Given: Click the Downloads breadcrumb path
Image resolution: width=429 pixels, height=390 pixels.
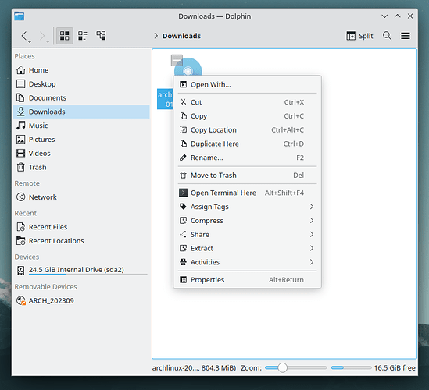Looking at the screenshot, I should click(x=181, y=36).
